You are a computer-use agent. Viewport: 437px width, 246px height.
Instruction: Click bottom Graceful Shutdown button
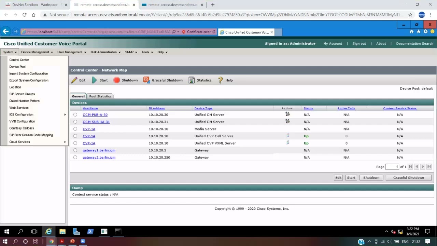(409, 178)
